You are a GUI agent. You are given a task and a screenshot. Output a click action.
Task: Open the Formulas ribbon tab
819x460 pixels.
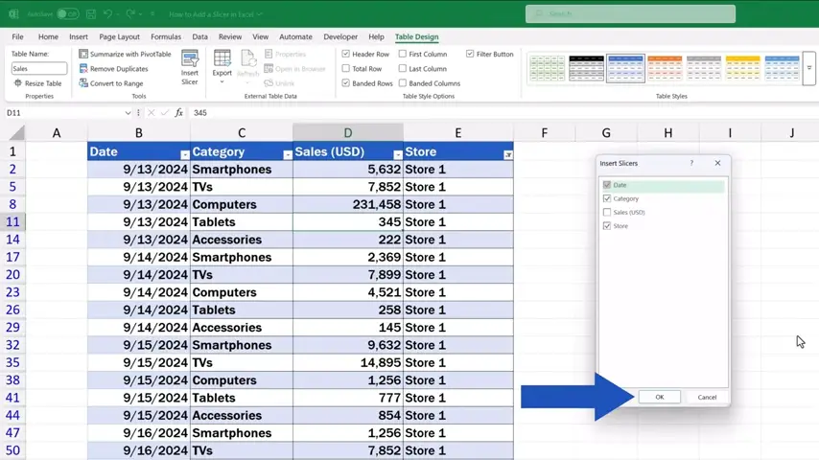point(166,37)
